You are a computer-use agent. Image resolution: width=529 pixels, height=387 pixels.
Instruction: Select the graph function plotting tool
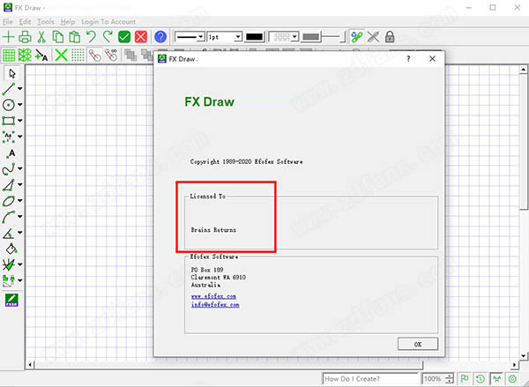point(9,264)
